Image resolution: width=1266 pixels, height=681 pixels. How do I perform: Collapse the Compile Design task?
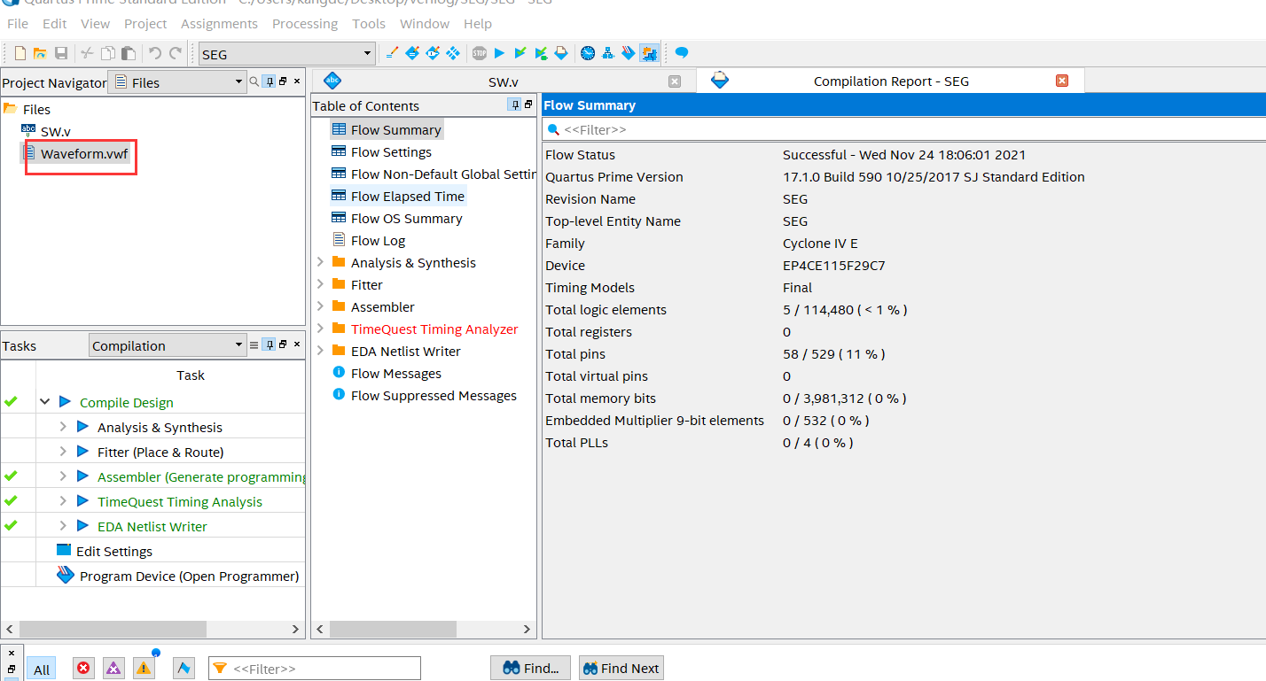point(44,402)
